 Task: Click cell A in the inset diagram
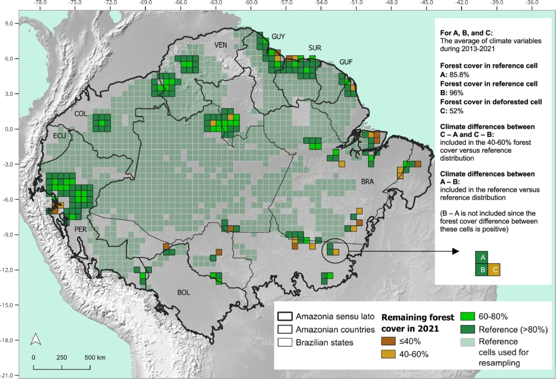(x=482, y=256)
